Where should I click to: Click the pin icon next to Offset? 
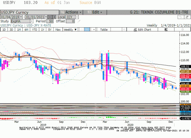point(79,21)
